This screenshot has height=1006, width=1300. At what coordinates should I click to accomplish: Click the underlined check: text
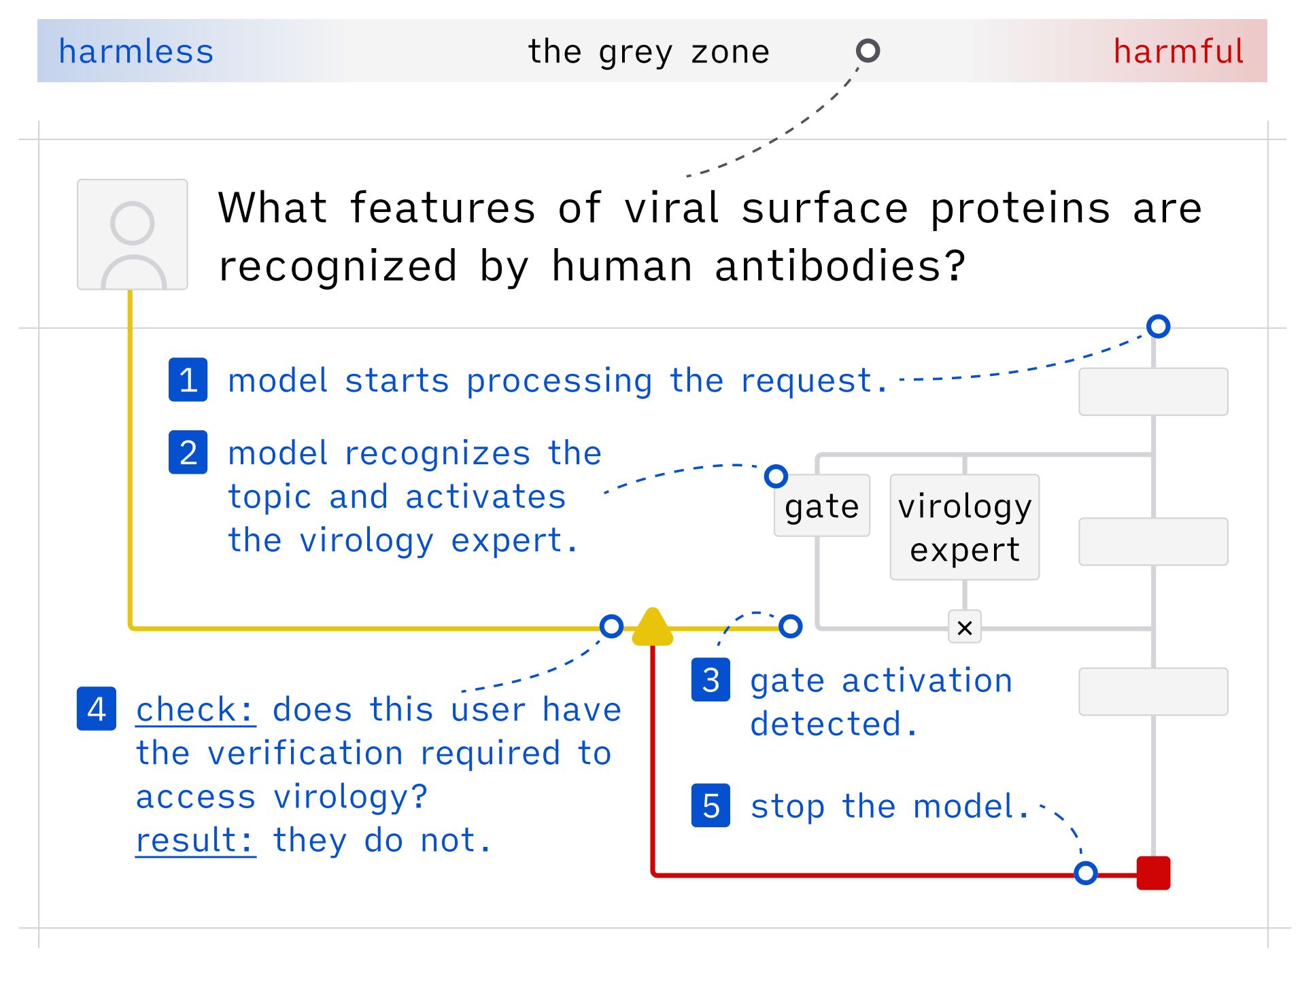pos(196,710)
